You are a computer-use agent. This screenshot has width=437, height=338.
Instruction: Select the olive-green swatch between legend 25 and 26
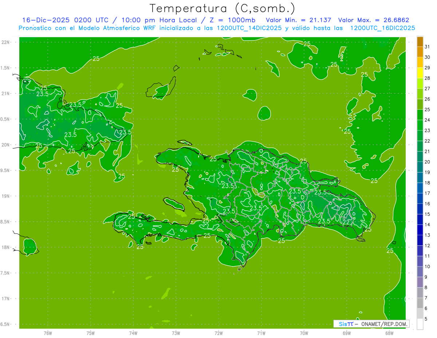[x=420, y=104]
